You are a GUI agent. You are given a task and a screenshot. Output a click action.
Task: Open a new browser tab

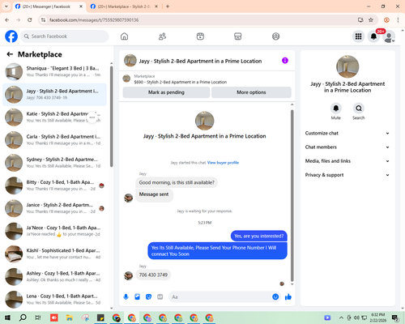coord(168,6)
